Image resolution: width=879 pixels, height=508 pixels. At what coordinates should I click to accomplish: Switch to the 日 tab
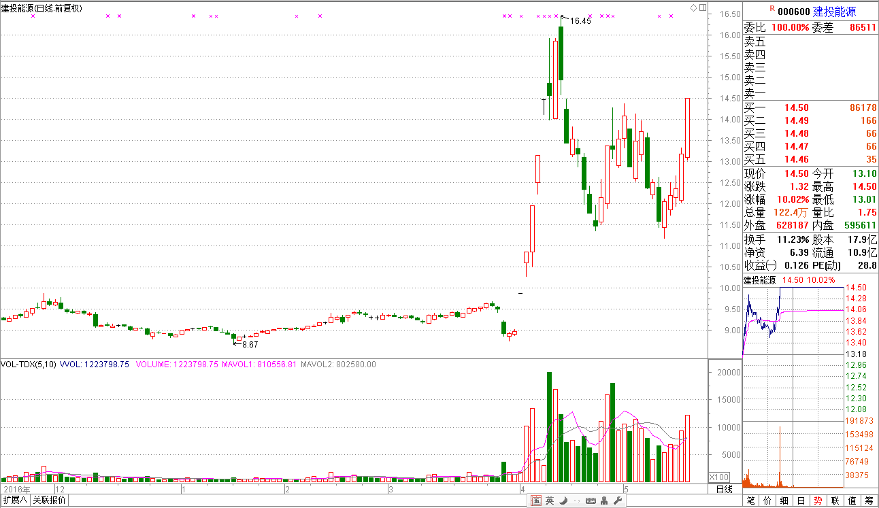pyautogui.click(x=801, y=501)
